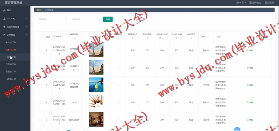Image resolution: width=279 pixels, height=131 pixels.
Task: Click 退出登录 in the top bar
Action: point(269,3)
